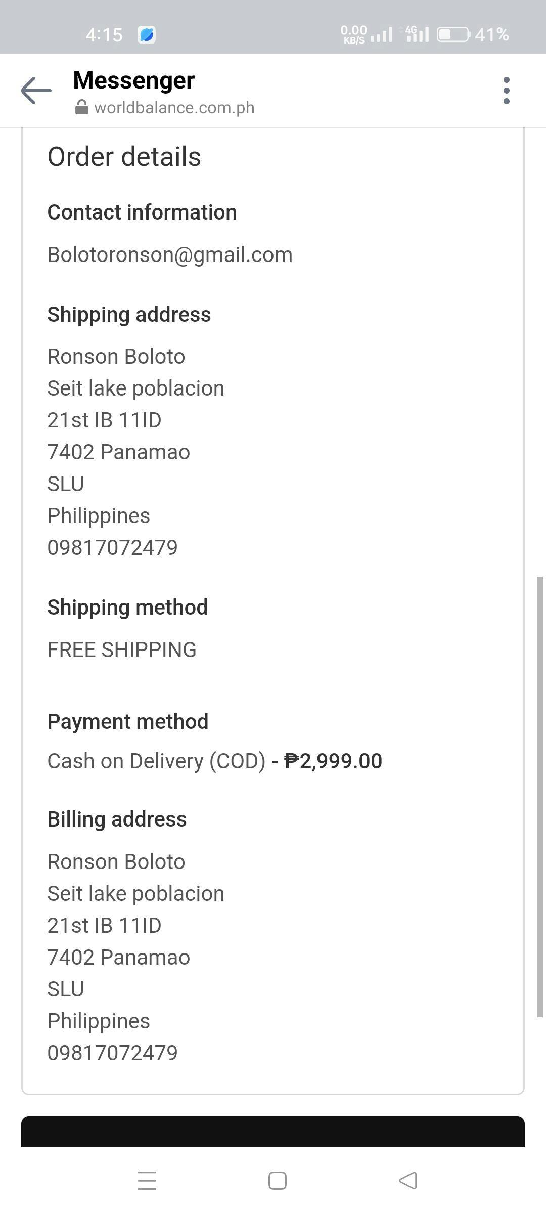Tap the Order details heading
Image resolution: width=546 pixels, height=1214 pixels.
(x=124, y=157)
